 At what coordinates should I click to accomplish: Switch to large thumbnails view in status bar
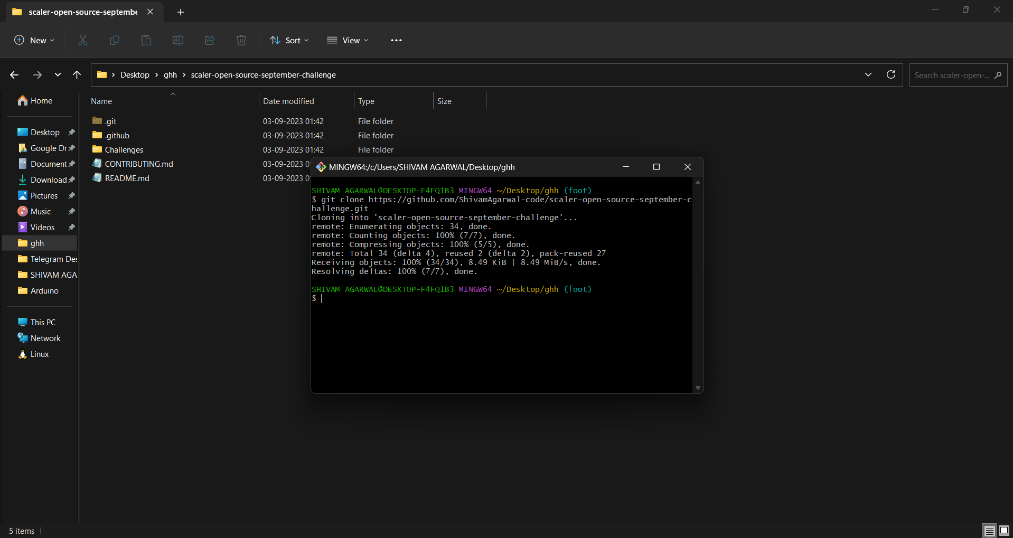pyautogui.click(x=1004, y=531)
